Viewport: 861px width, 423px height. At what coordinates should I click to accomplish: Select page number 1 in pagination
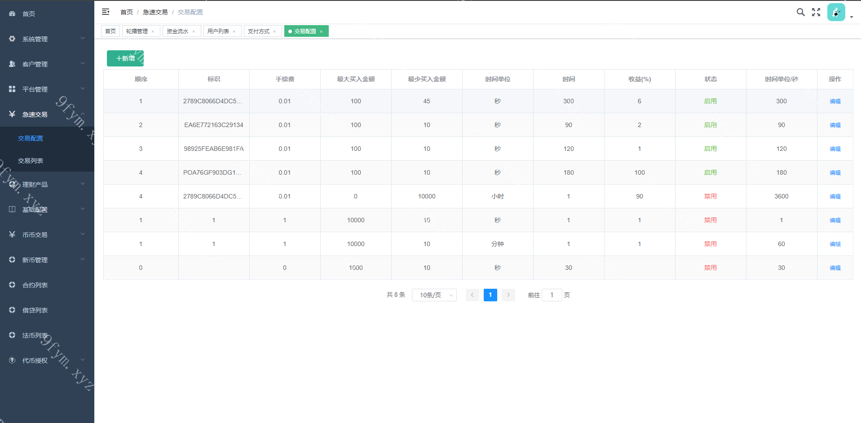pyautogui.click(x=490, y=295)
